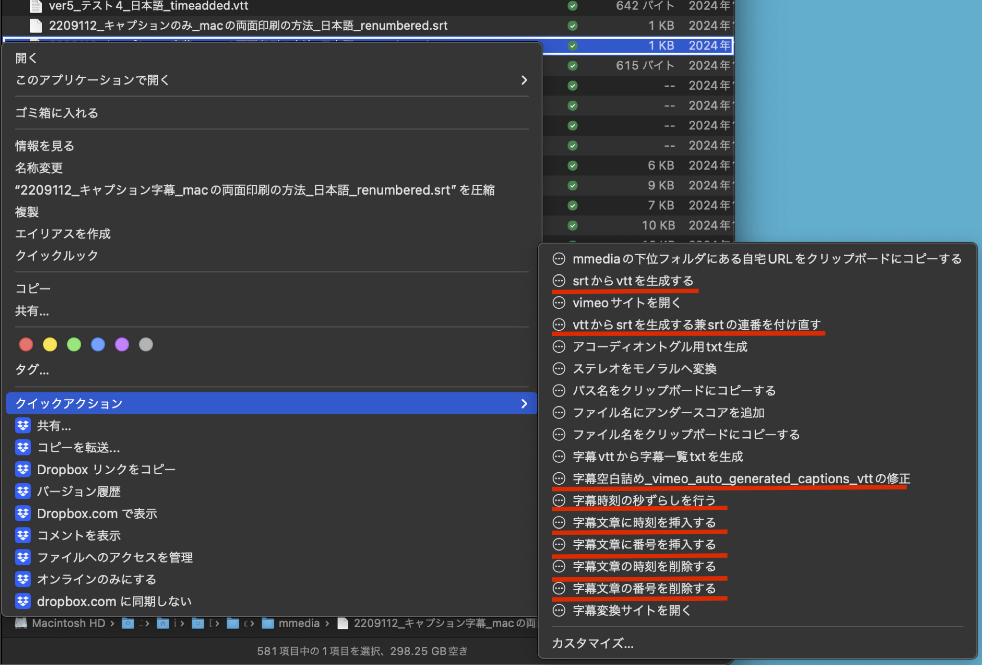Screen dimensions: 982x665
Task: Click Dropbox icon next to コメントを表示
Action: 23,536
